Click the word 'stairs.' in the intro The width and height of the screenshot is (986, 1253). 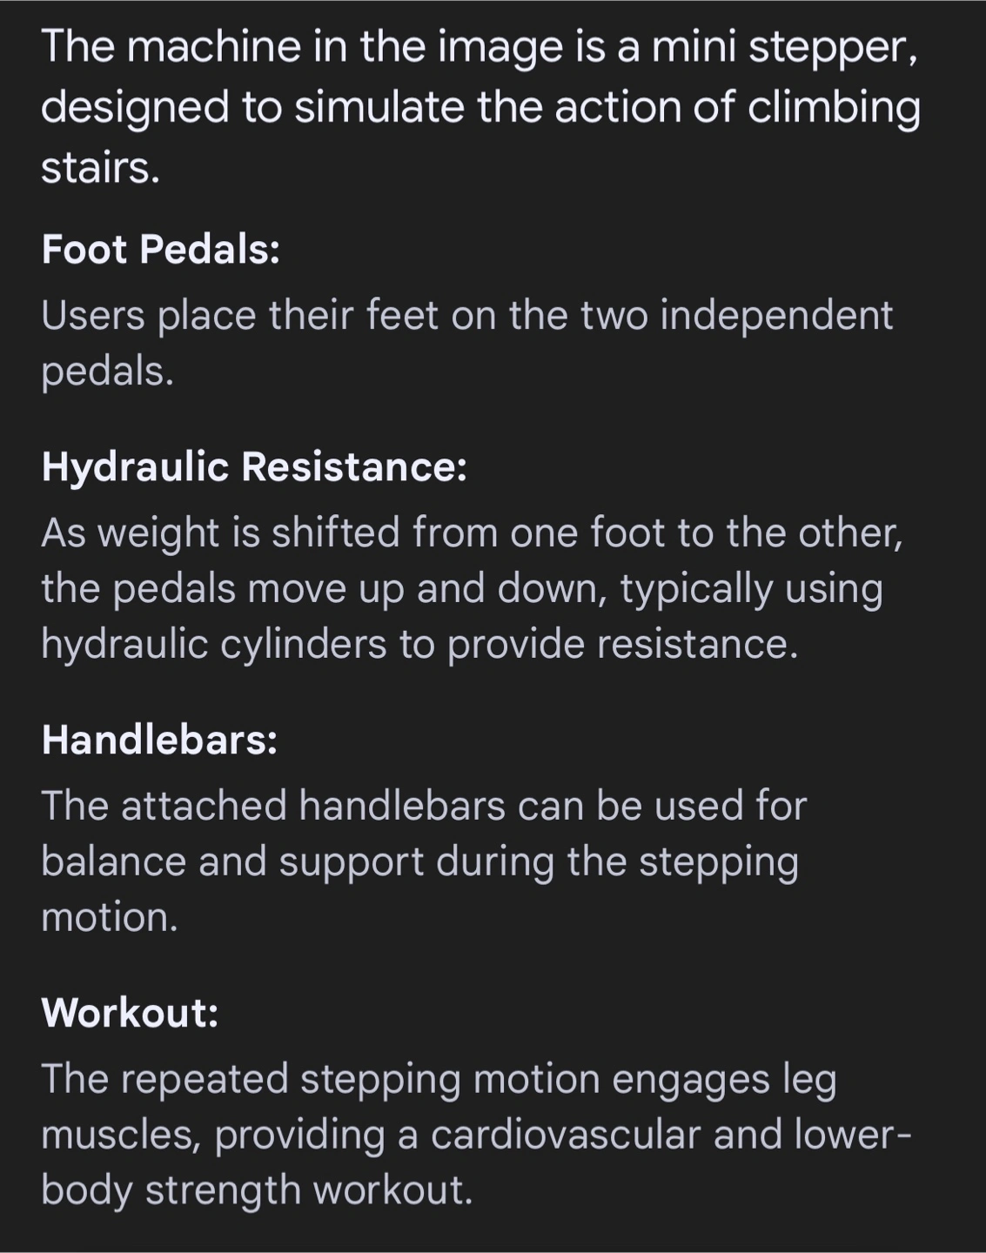click(x=101, y=168)
